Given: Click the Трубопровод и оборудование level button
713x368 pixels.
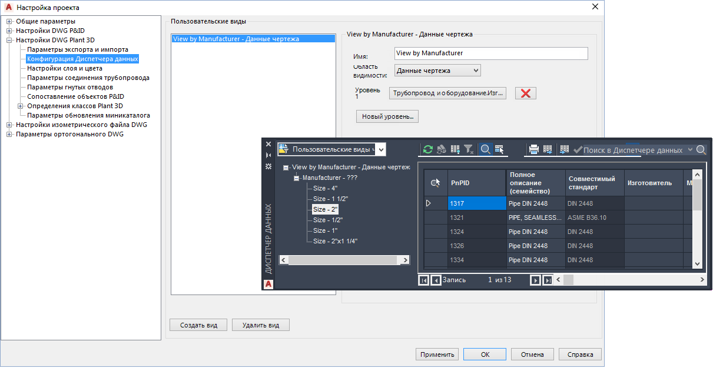Looking at the screenshot, I should tap(448, 93).
